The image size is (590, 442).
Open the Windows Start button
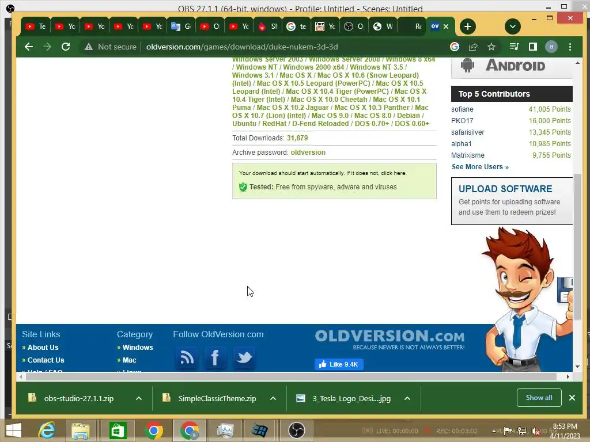[14, 430]
